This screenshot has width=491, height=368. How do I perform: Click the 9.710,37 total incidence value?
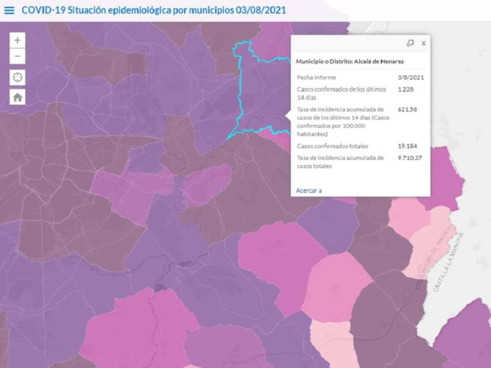pyautogui.click(x=410, y=158)
